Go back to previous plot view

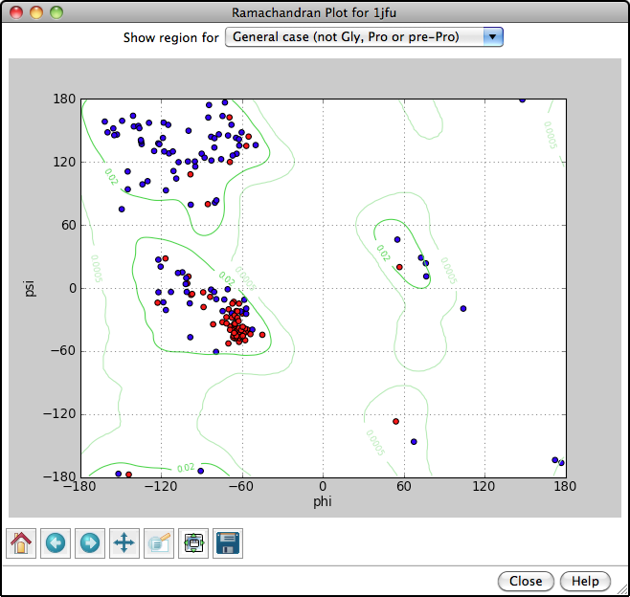tap(56, 543)
